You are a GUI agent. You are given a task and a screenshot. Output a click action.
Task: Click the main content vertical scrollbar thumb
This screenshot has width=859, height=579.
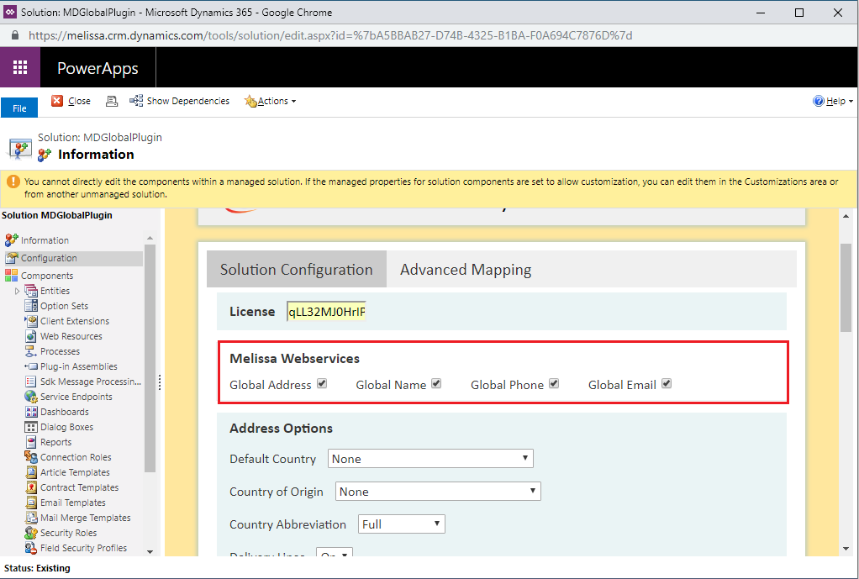coord(846,287)
